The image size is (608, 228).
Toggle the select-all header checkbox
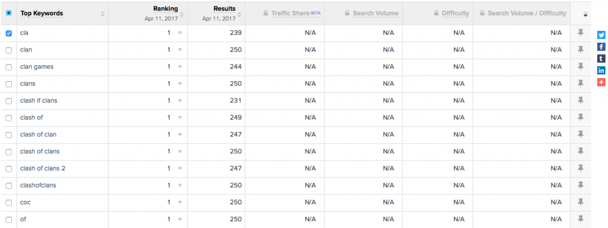coord(8,13)
